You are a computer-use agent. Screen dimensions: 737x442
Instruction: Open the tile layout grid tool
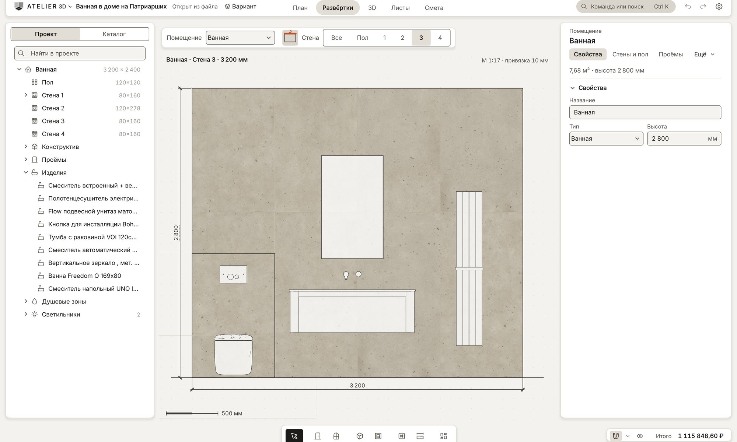[444, 436]
